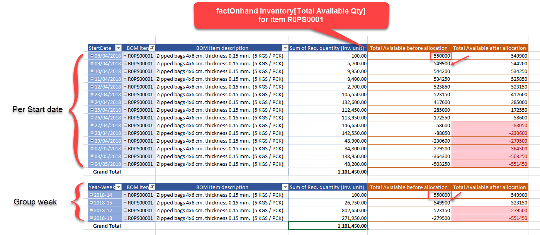Screen dimensions: 540x235
Task: Collapse the 04/05/2018 date row
Action: [92, 164]
